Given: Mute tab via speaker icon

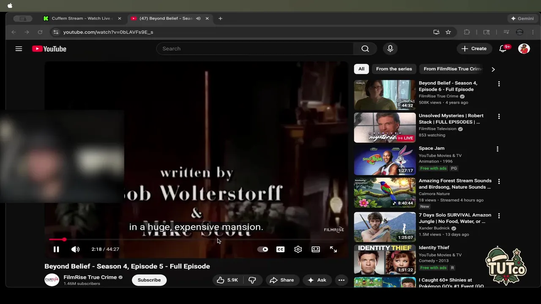Looking at the screenshot, I should click(198, 19).
